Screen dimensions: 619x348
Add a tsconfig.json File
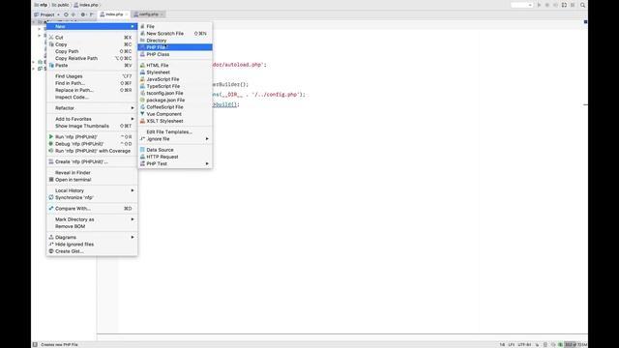tap(175, 93)
